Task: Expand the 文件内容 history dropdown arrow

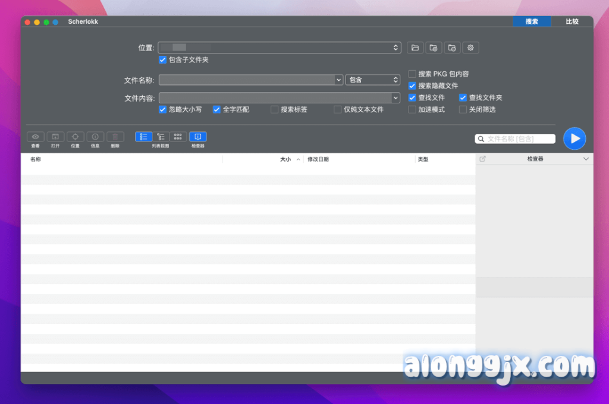Action: pyautogui.click(x=395, y=98)
